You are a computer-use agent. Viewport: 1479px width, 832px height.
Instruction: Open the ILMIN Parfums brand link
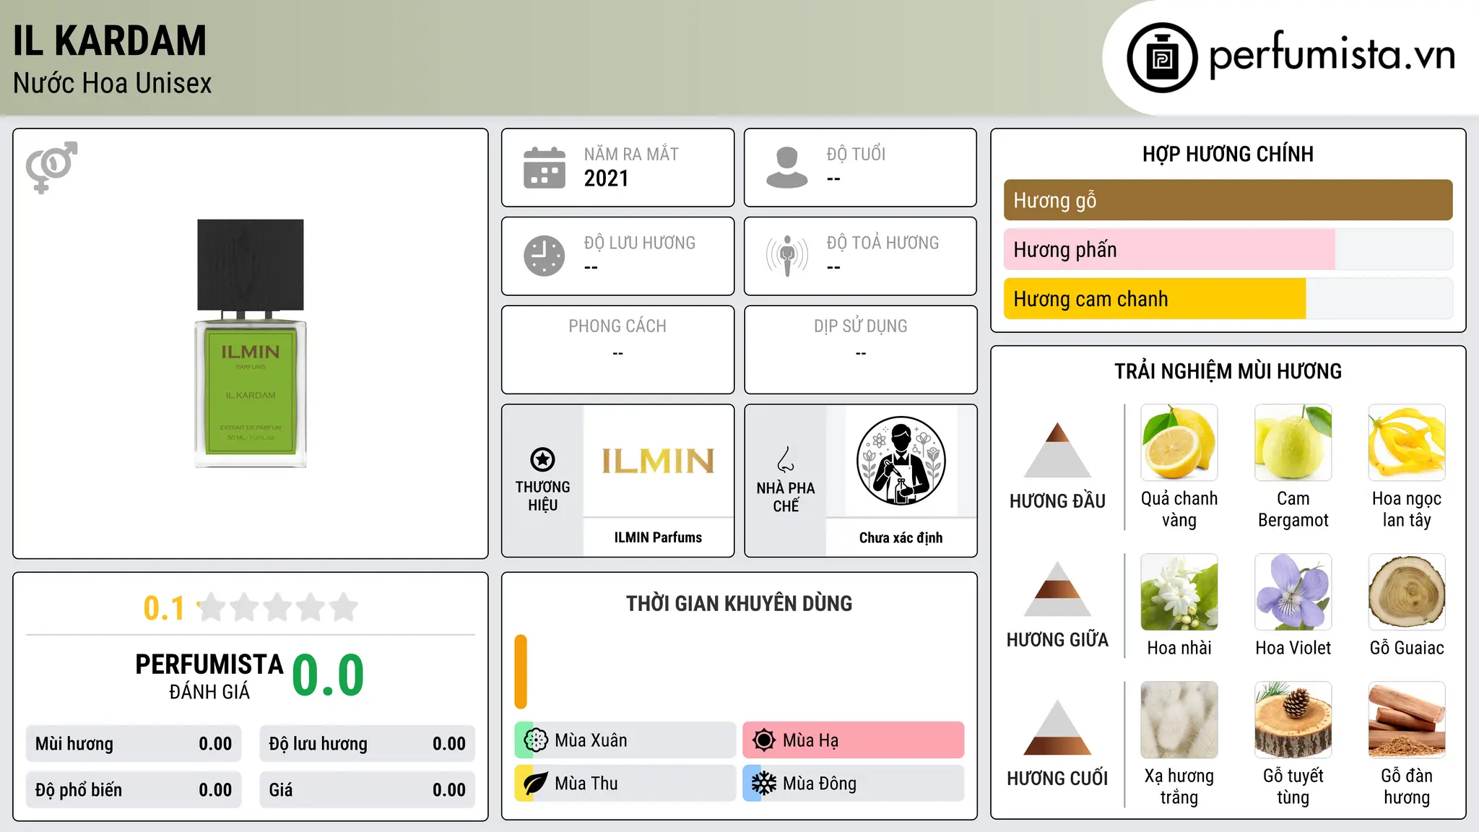(x=658, y=537)
